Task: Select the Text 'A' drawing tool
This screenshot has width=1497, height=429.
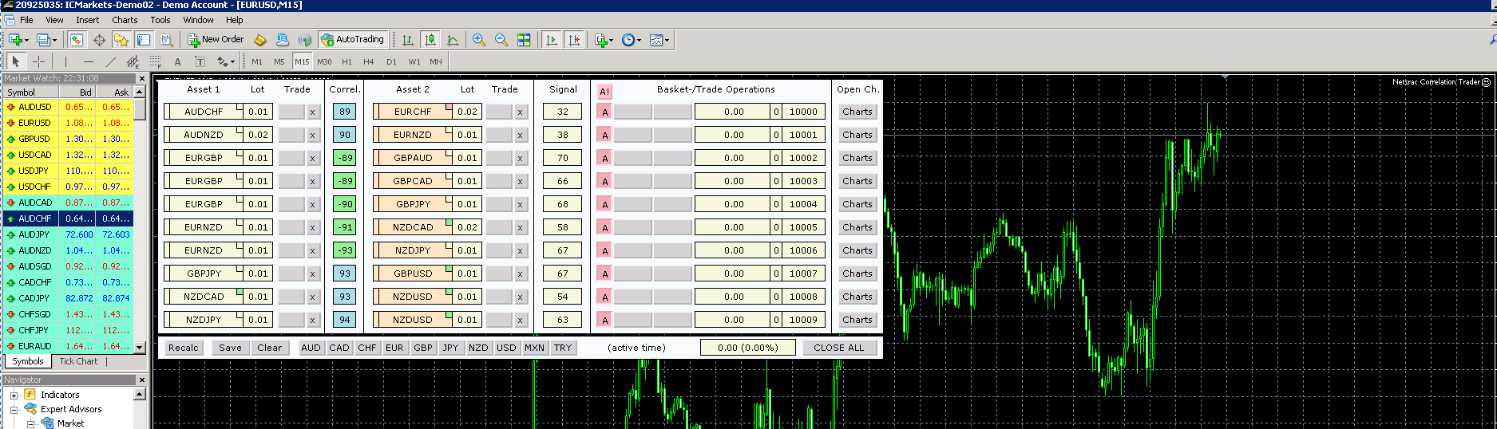Action: click(177, 61)
